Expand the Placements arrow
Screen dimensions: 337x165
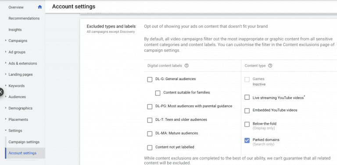click(x=6, y=119)
